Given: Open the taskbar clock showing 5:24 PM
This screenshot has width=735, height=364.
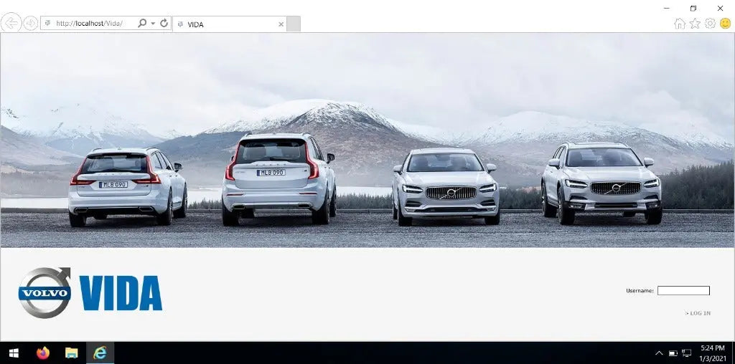Looking at the screenshot, I should pos(713,353).
